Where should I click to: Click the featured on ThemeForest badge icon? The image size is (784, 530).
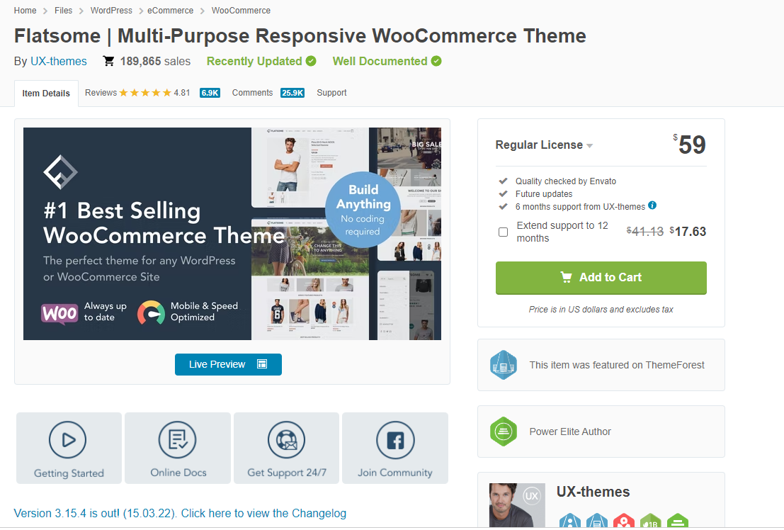click(x=504, y=365)
